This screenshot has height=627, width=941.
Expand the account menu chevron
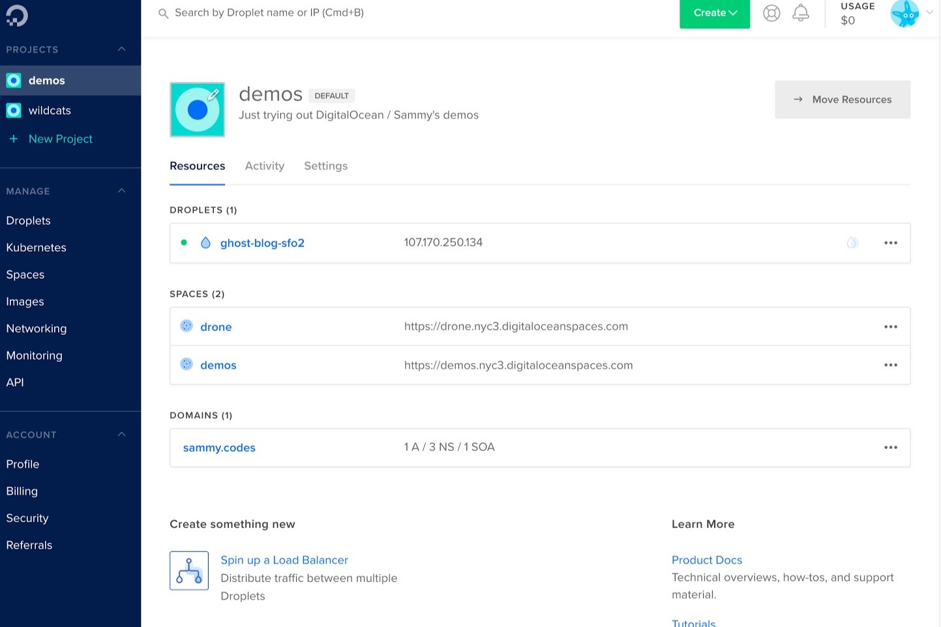pos(929,12)
